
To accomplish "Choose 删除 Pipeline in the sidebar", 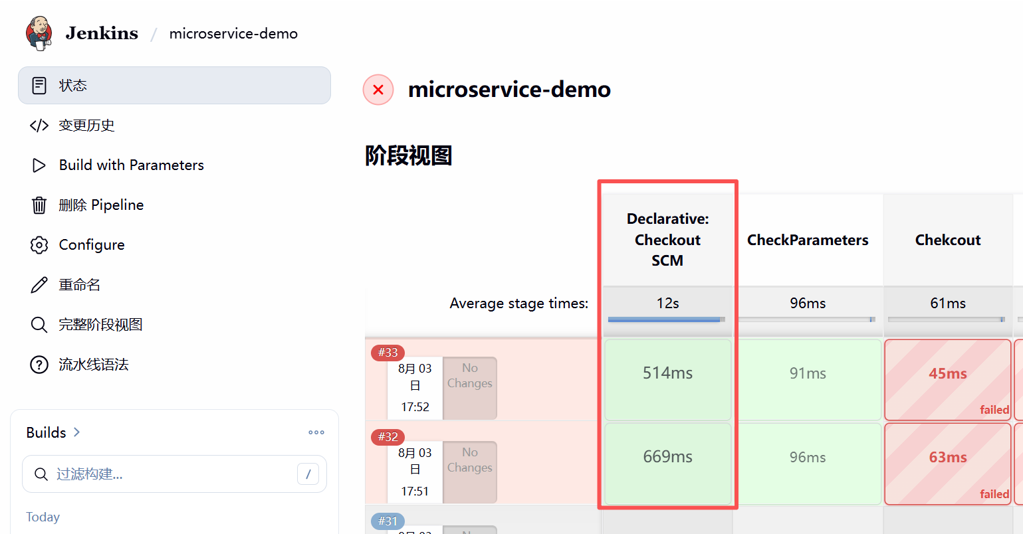I will (174, 205).
